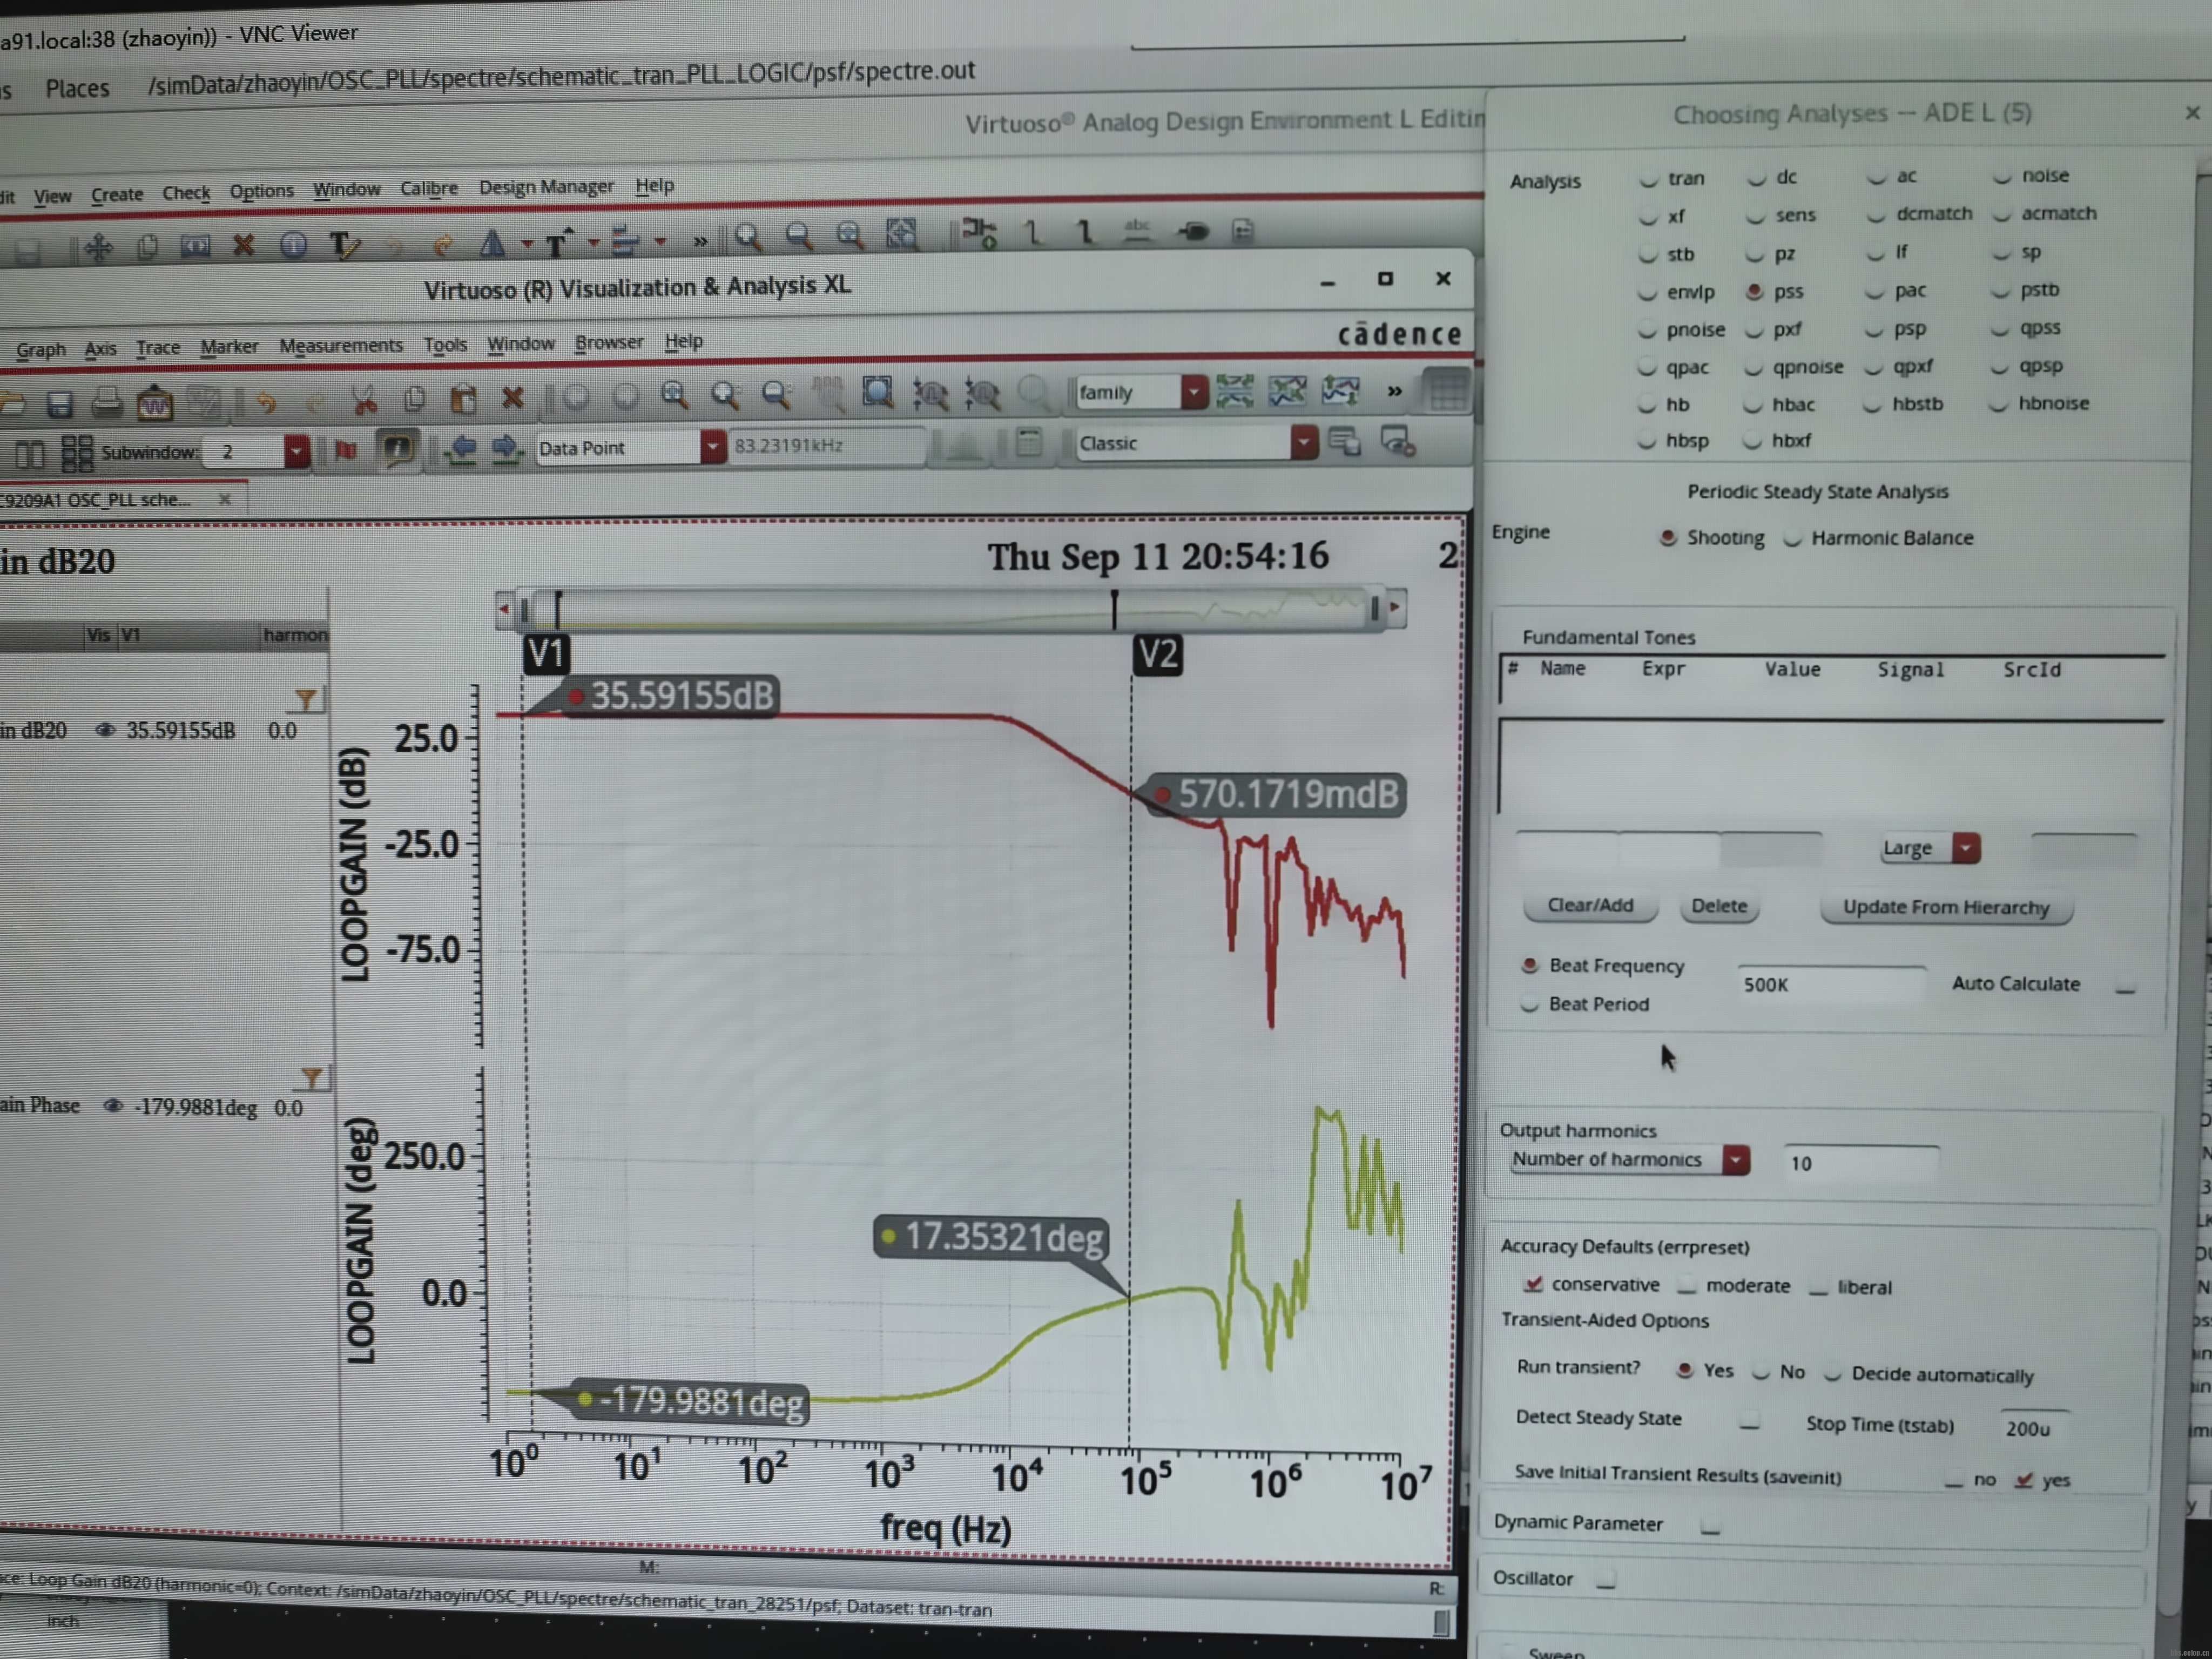Select the ac analysis radio button

click(x=1877, y=177)
